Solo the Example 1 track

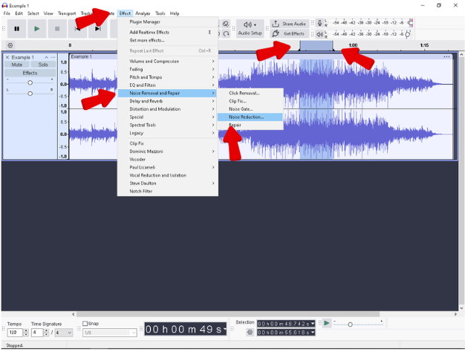pos(42,65)
